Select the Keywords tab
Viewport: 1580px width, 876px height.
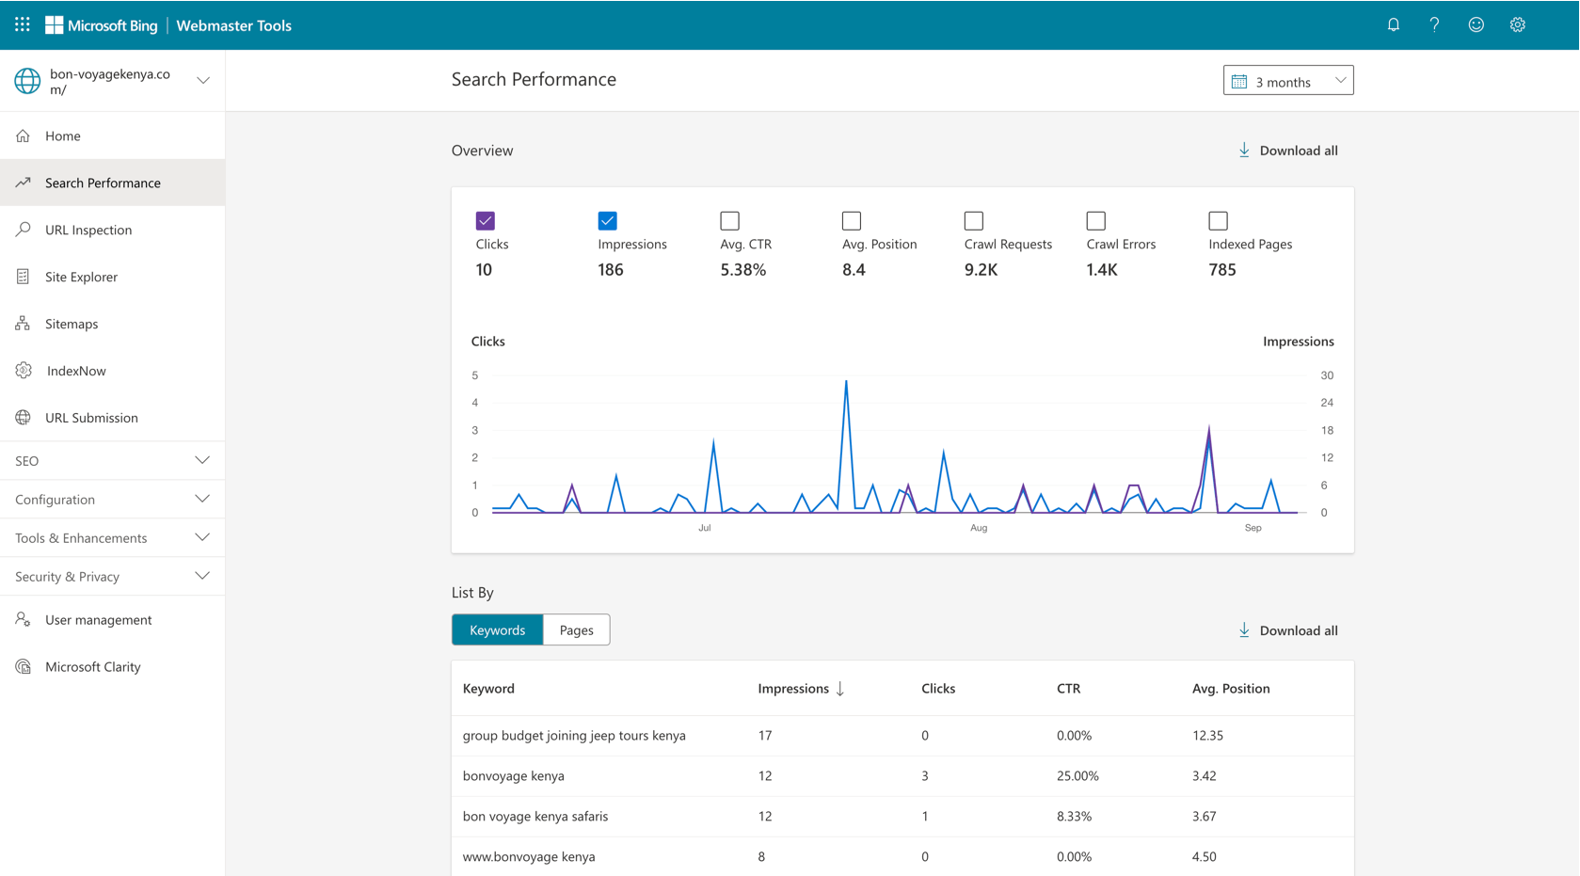click(x=497, y=630)
